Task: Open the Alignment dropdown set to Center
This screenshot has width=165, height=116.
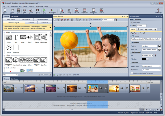Action: pyautogui.click(x=151, y=69)
